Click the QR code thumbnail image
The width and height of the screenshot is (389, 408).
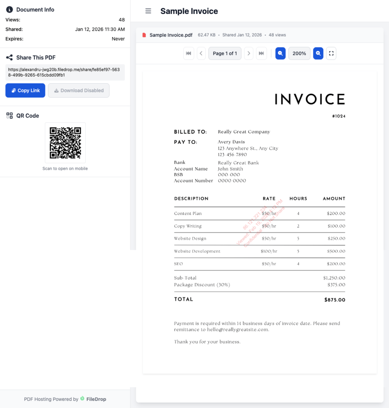click(65, 143)
